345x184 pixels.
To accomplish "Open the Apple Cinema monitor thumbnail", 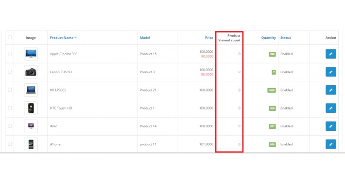I will [x=31, y=54].
